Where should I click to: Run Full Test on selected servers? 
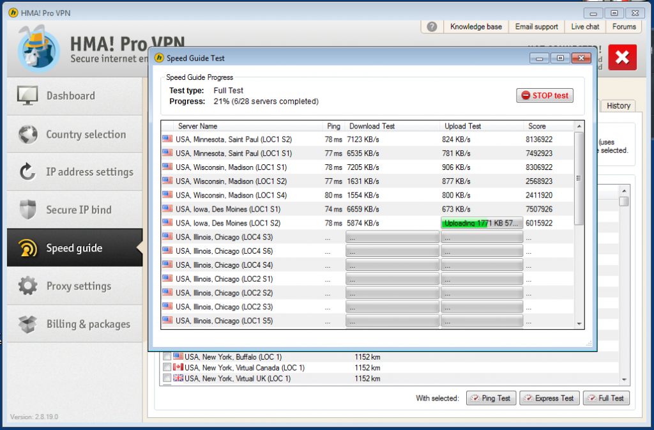coord(606,398)
